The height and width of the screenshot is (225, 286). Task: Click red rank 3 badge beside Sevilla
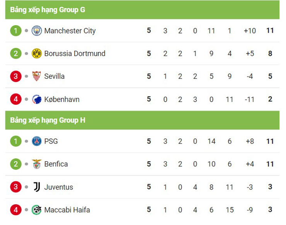pyautogui.click(x=16, y=76)
